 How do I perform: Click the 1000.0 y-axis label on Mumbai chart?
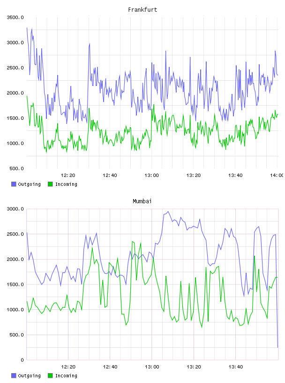[x=15, y=310]
